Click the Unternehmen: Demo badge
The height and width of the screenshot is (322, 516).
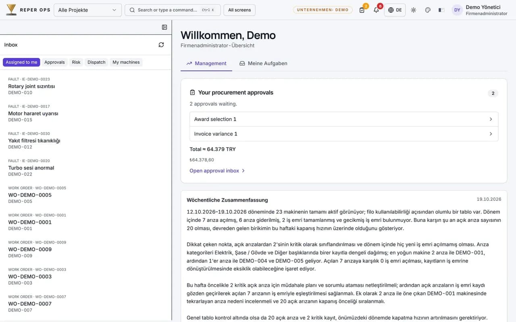(322, 10)
